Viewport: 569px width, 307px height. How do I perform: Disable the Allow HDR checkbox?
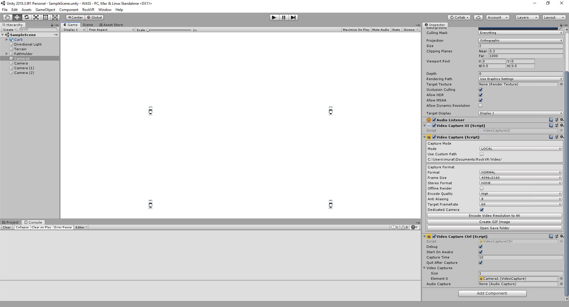point(480,95)
